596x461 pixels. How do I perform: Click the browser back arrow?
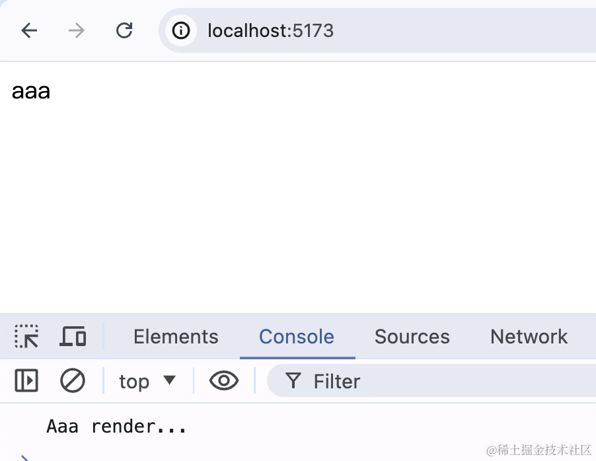click(x=29, y=30)
